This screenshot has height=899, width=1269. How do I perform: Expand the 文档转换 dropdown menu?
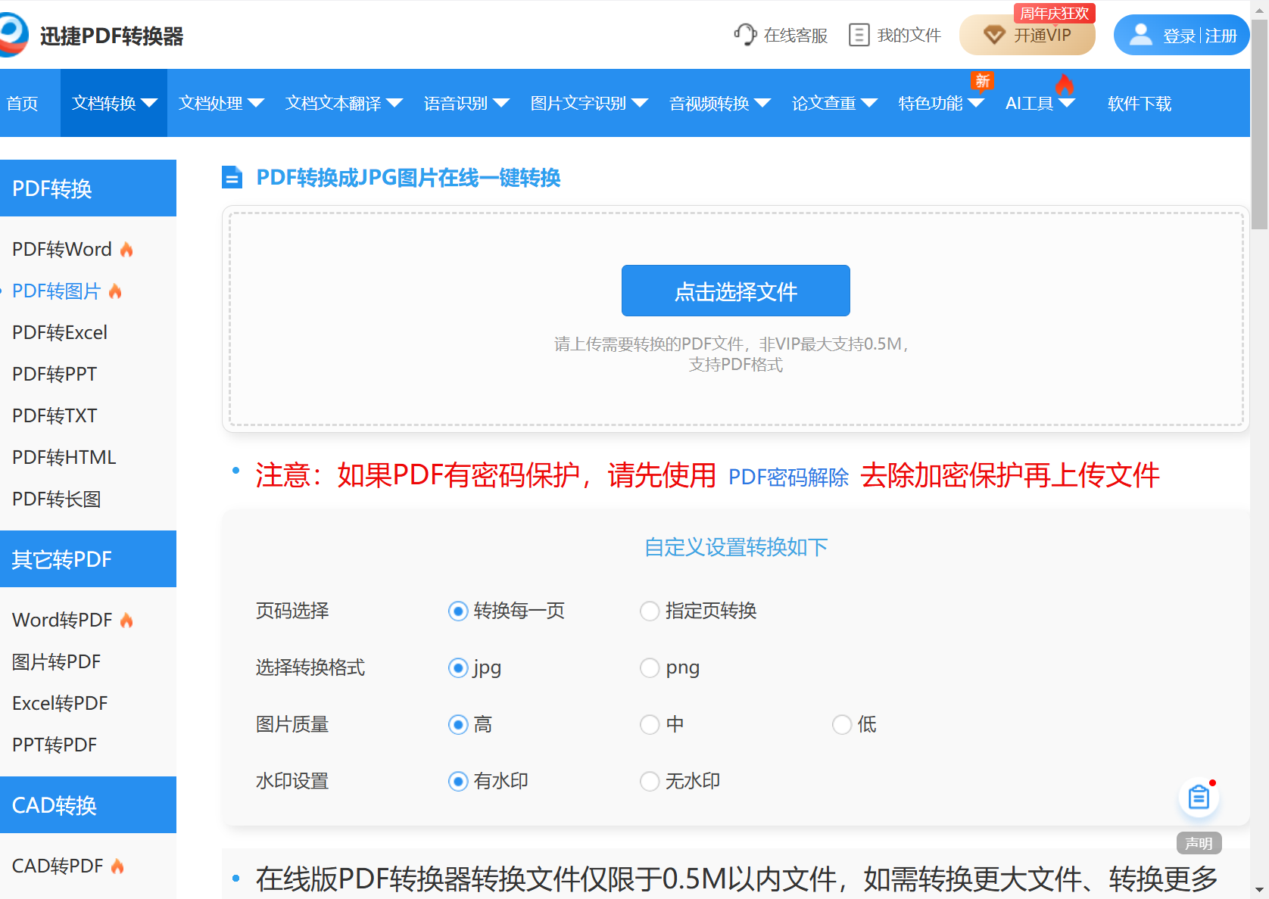[114, 103]
